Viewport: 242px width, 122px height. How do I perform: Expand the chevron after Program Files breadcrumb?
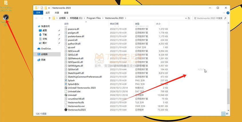coord(103,18)
